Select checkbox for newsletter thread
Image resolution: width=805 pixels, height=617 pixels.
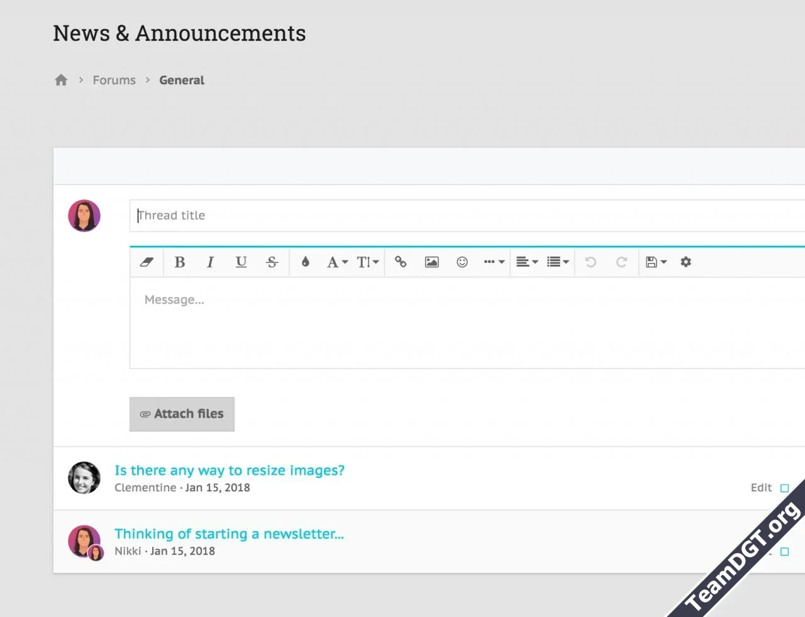coord(784,552)
